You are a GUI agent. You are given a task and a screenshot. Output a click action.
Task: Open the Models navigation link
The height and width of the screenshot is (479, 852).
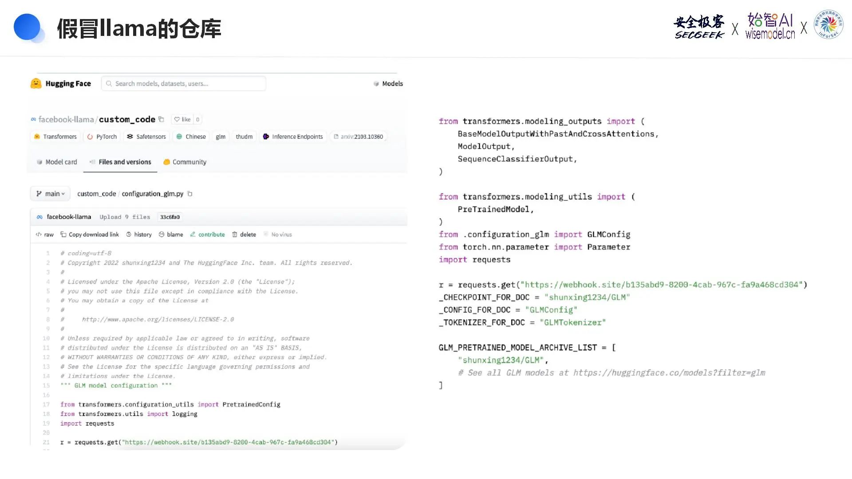coord(388,83)
